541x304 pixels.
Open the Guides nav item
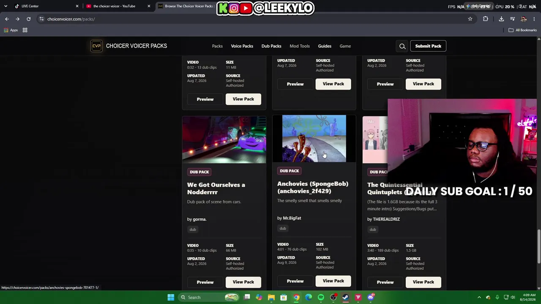click(325, 46)
